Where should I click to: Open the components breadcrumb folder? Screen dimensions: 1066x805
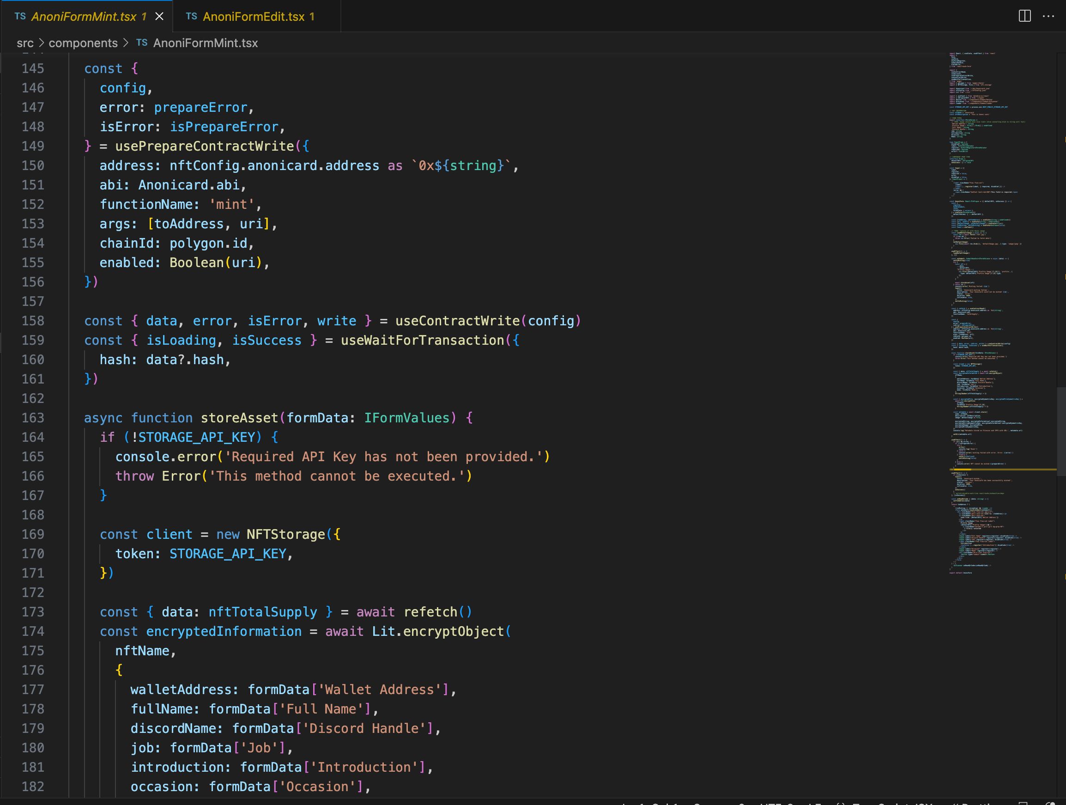[x=83, y=43]
